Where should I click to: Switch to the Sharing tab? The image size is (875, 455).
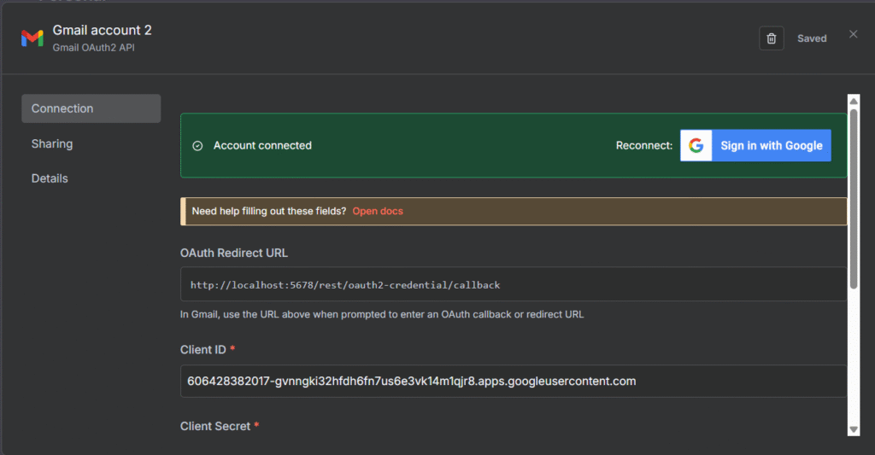click(x=52, y=143)
